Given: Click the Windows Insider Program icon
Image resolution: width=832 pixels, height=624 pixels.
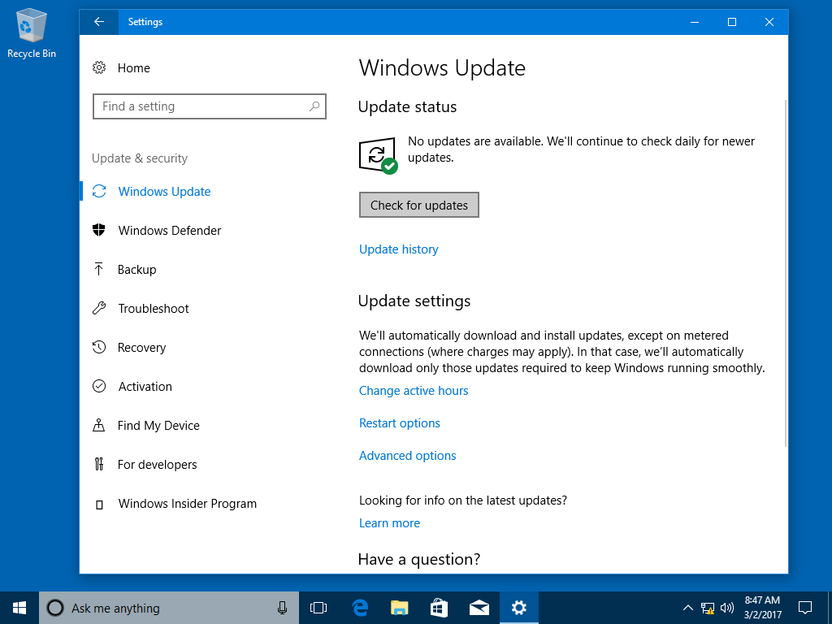Looking at the screenshot, I should click(98, 503).
